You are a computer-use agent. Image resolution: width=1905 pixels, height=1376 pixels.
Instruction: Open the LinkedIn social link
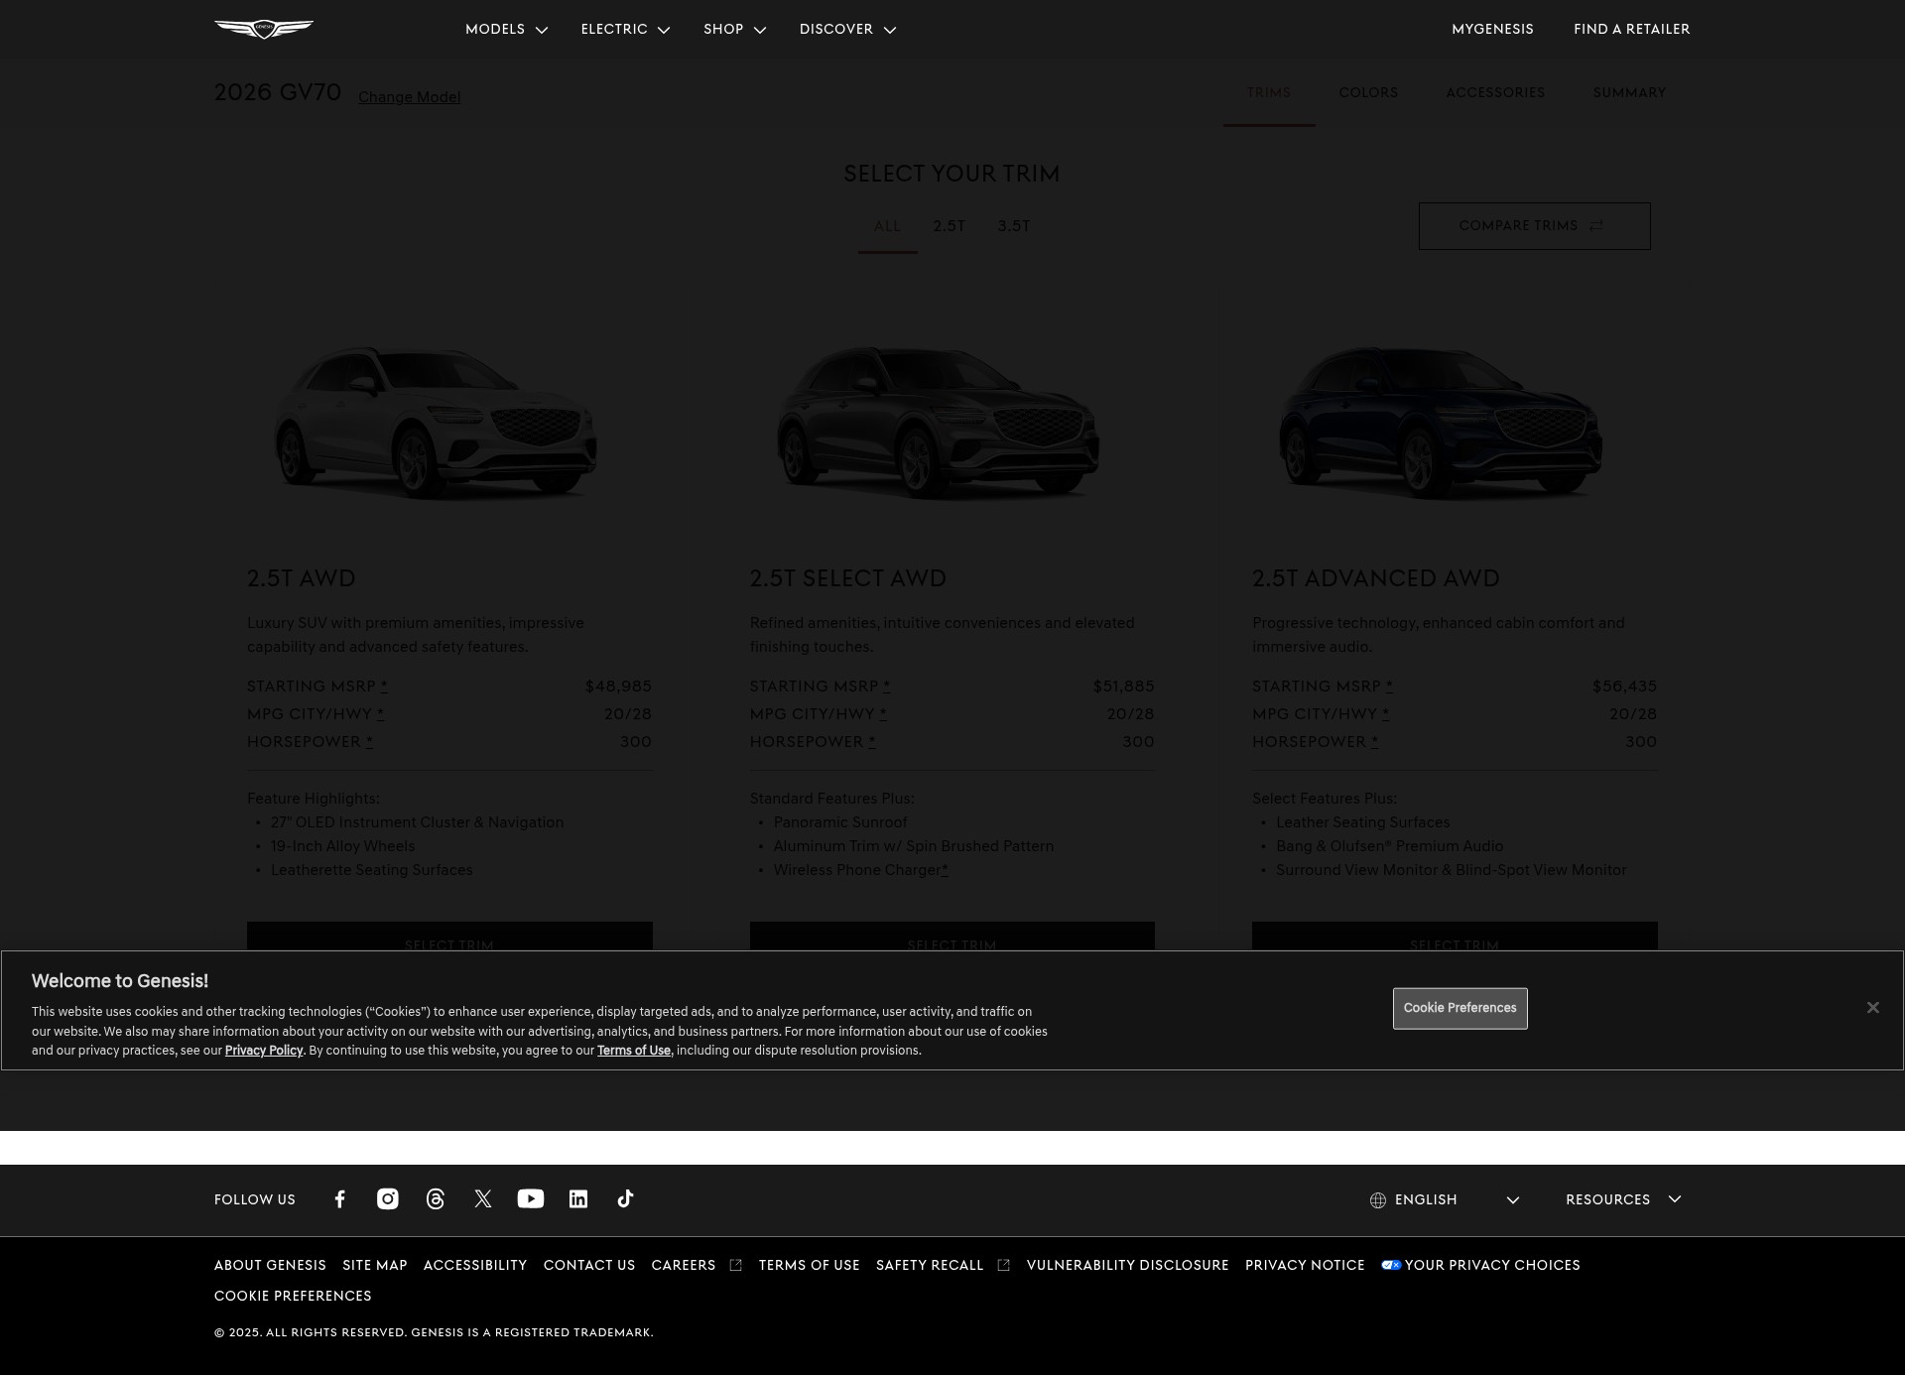578,1199
